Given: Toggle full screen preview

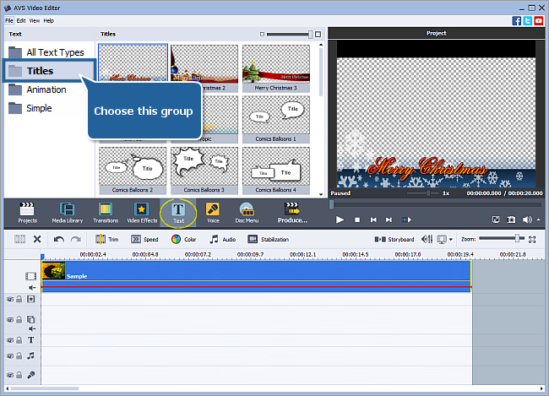Looking at the screenshot, I should [496, 220].
